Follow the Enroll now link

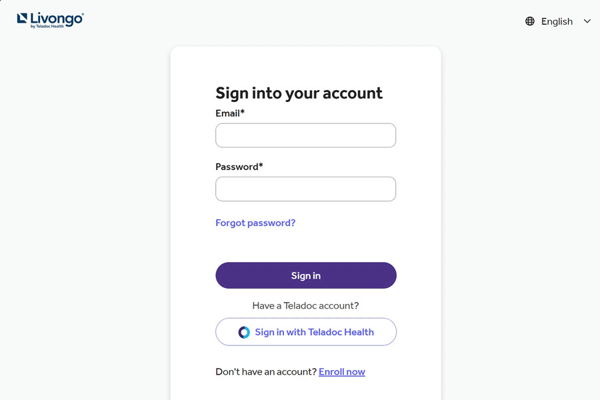coord(342,372)
